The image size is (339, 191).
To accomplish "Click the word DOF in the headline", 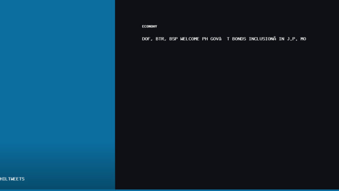I will click(x=146, y=39).
